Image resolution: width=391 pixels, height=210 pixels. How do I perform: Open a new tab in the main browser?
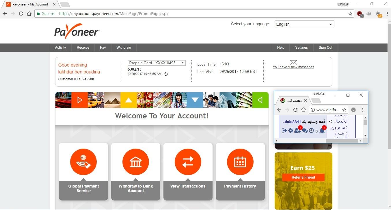[x=65, y=4]
